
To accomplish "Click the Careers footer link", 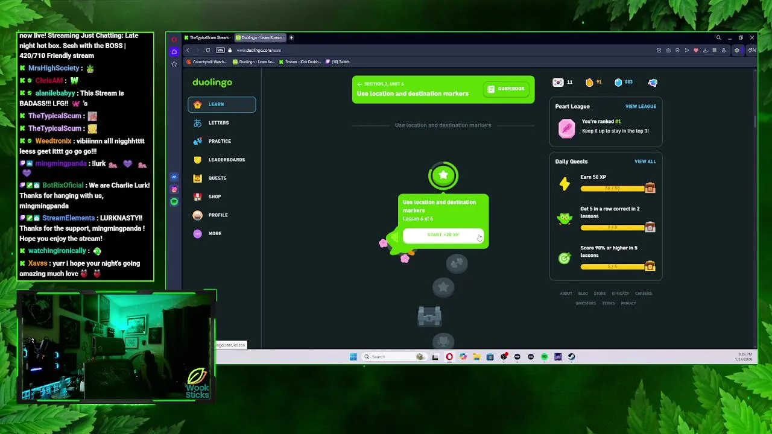I will (x=644, y=294).
